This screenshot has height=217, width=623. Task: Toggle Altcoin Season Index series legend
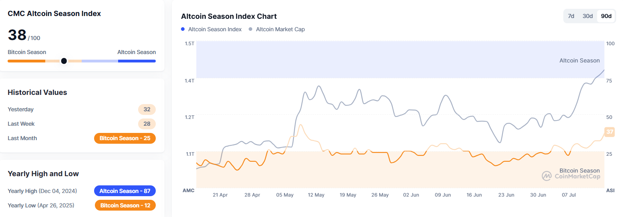coord(215,29)
